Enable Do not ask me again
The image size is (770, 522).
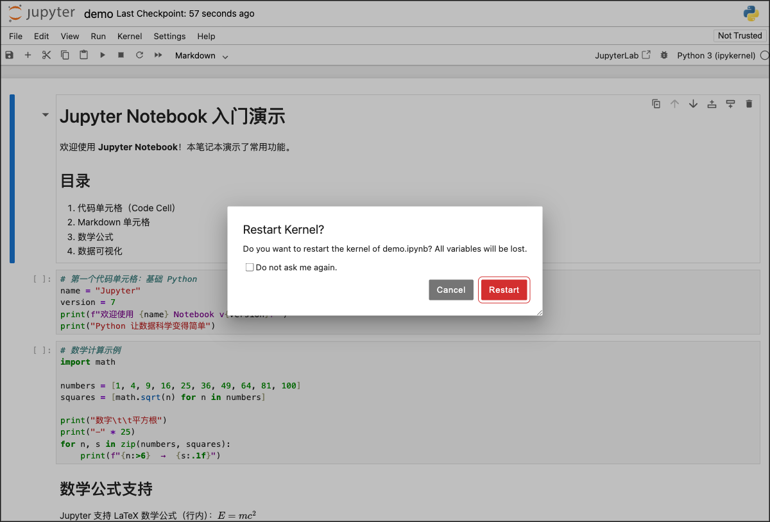click(x=250, y=267)
